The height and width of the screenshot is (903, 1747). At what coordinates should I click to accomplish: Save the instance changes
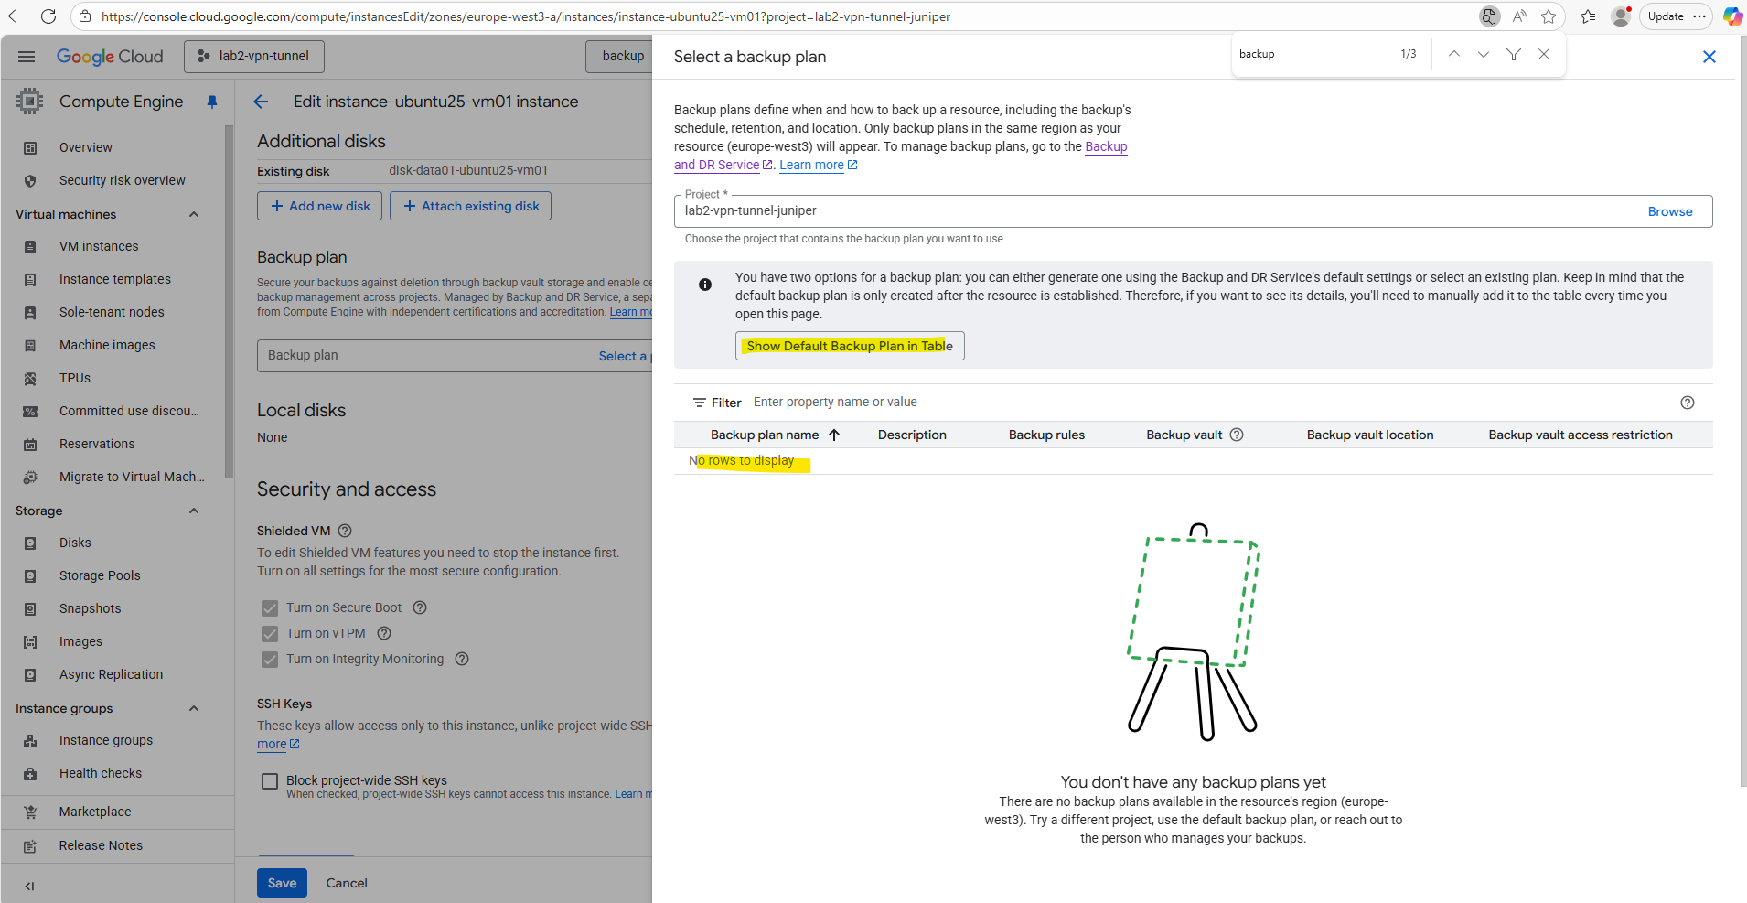tap(282, 883)
